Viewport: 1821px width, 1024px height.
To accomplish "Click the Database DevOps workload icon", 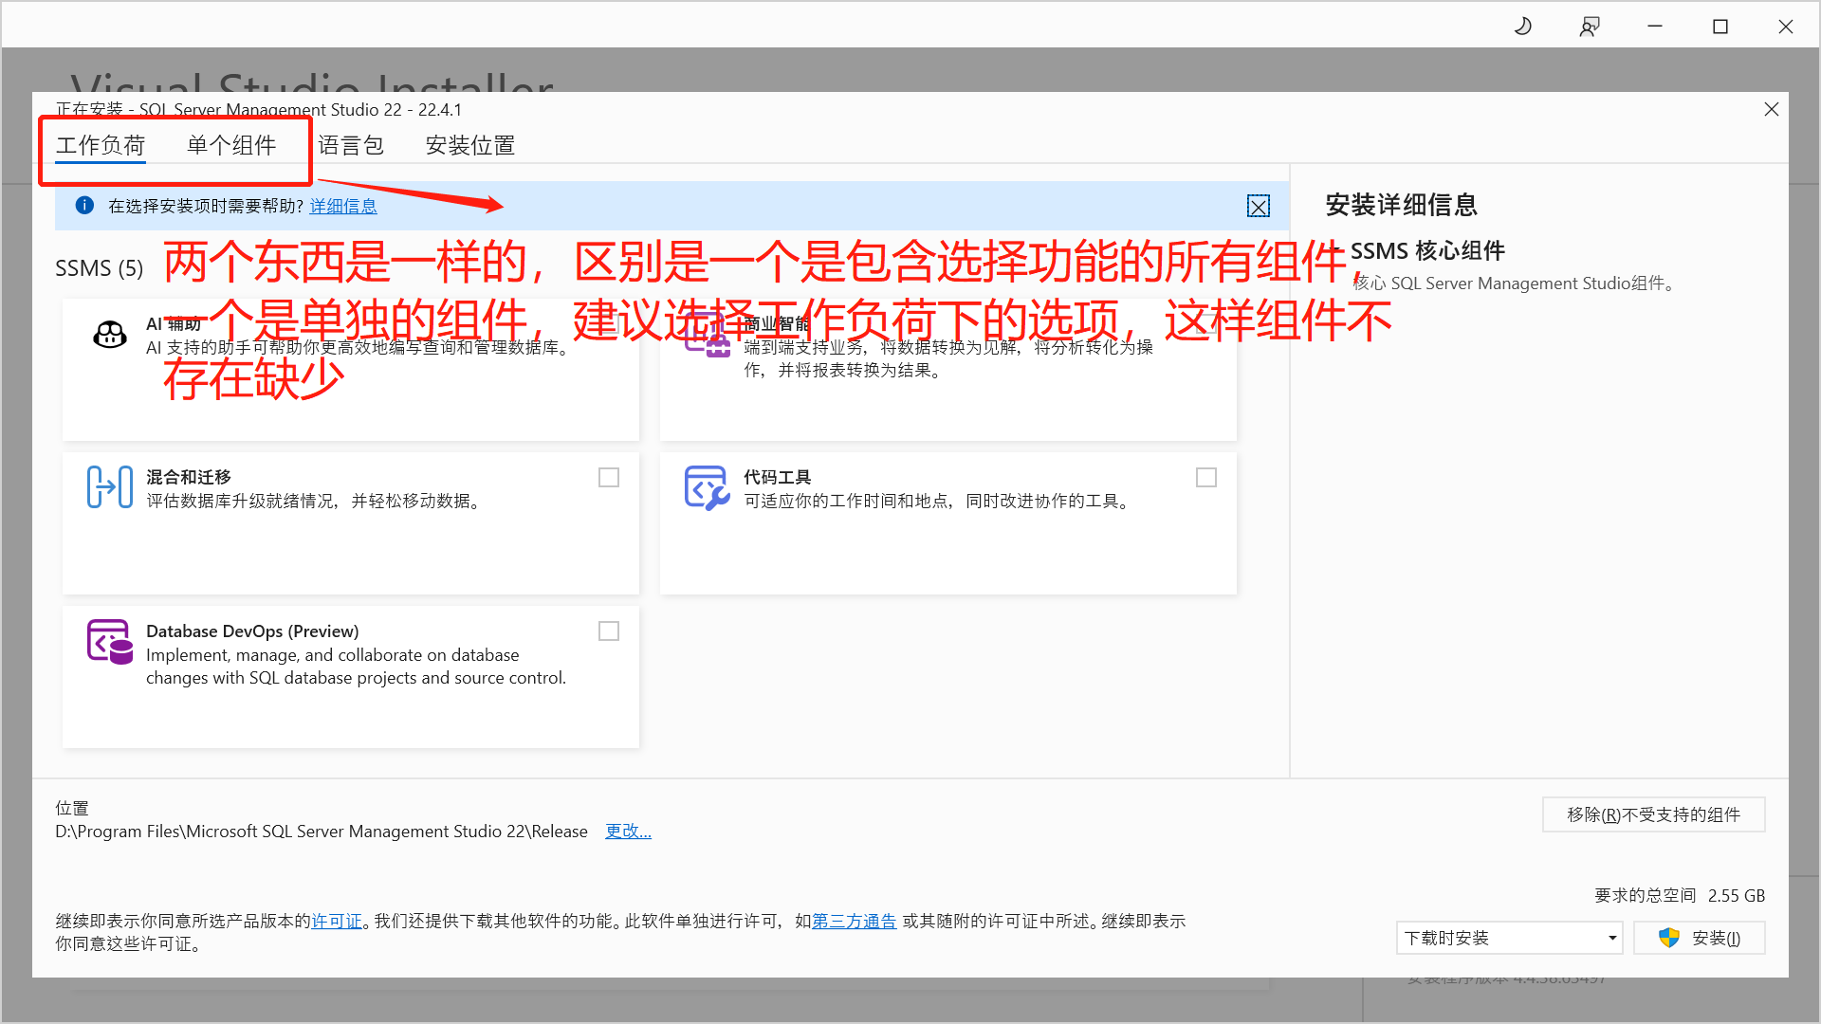I will [x=110, y=642].
